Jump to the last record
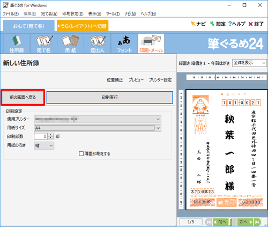The width and height of the screenshot is (268, 227). coord(257,222)
